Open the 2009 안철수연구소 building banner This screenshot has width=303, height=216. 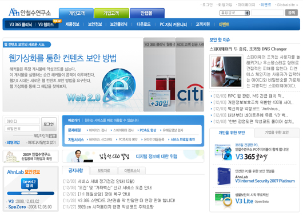pos(30,156)
